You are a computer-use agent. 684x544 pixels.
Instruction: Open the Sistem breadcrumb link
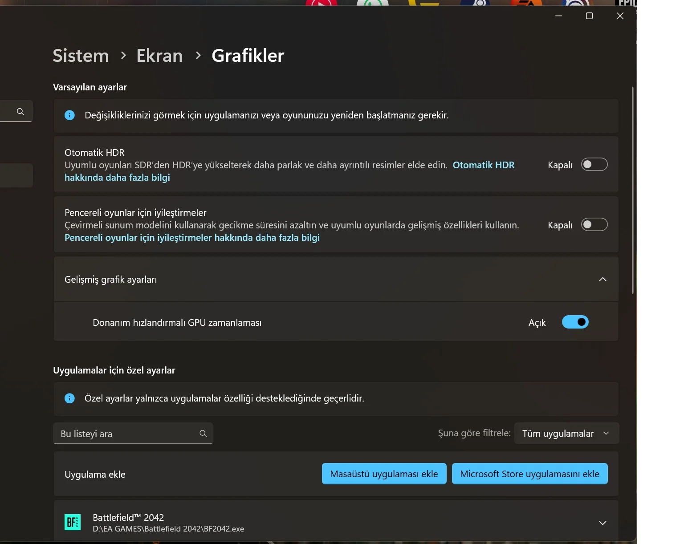pos(81,56)
